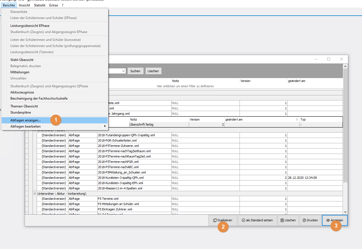Click the Suchen button
Image resolution: width=362 pixels, height=249 pixels.
(135, 71)
